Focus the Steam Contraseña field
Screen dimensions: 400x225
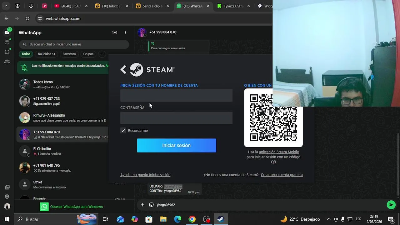click(x=176, y=118)
